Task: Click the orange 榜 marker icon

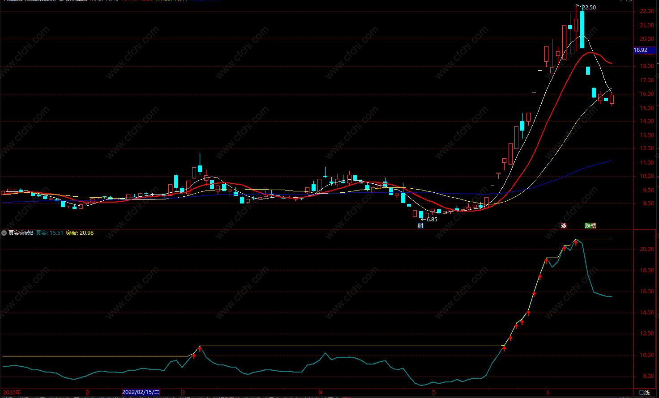Action: click(x=593, y=226)
